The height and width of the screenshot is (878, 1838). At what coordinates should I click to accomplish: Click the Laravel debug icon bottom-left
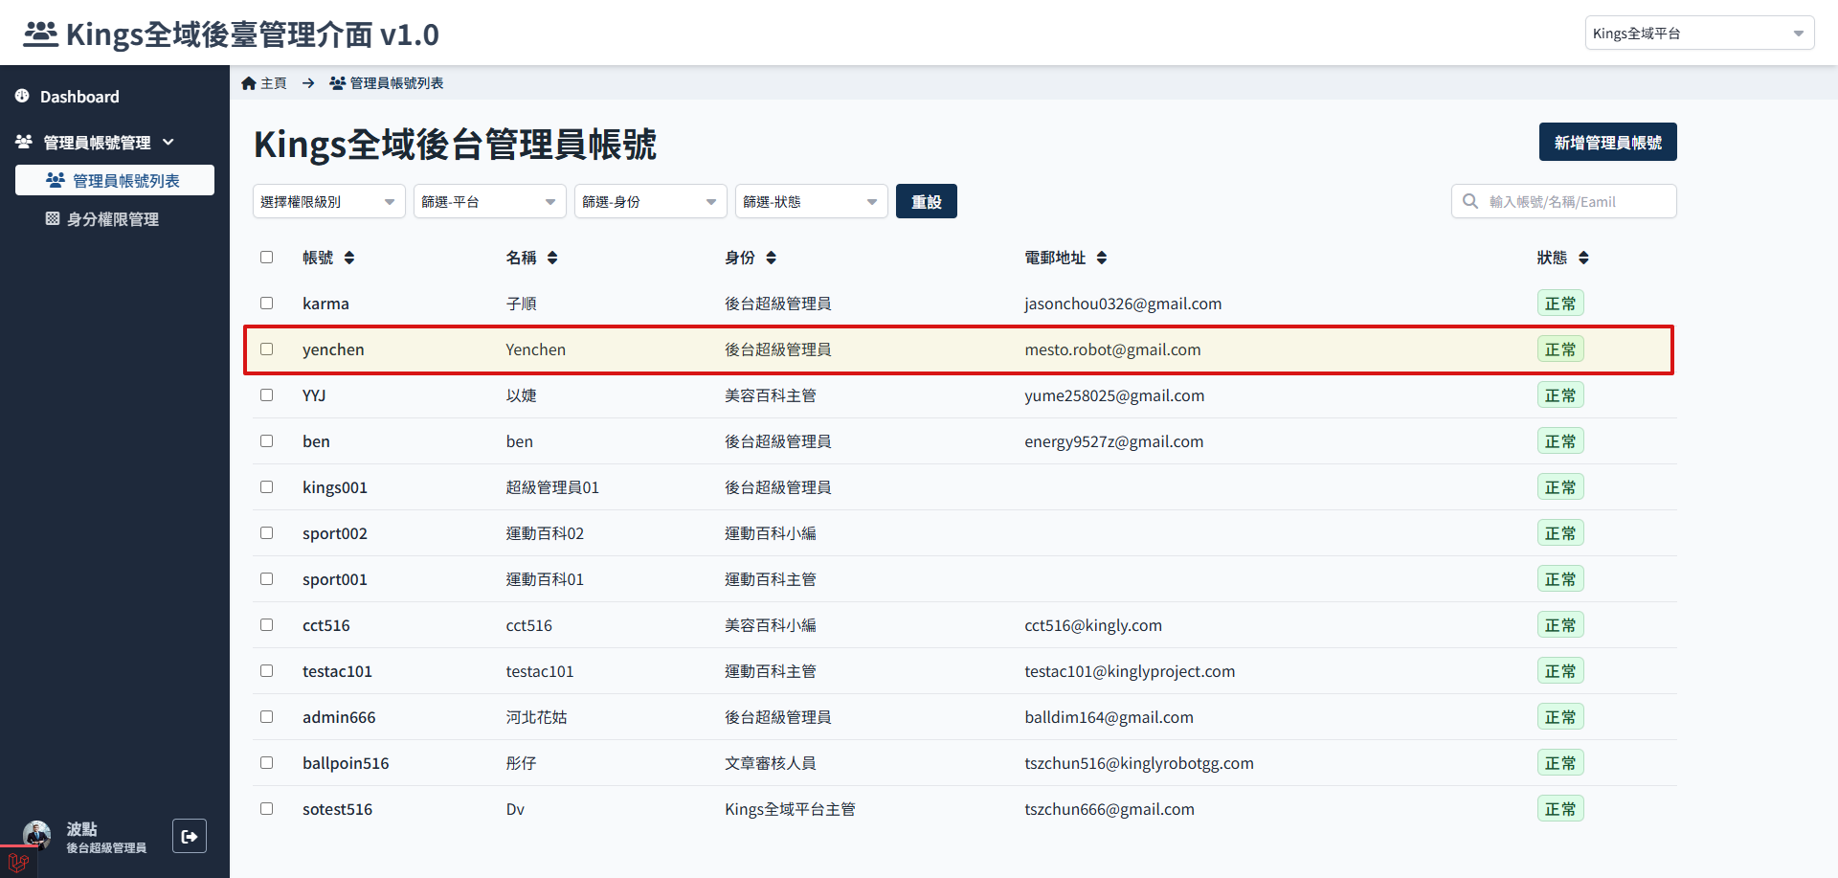[18, 863]
